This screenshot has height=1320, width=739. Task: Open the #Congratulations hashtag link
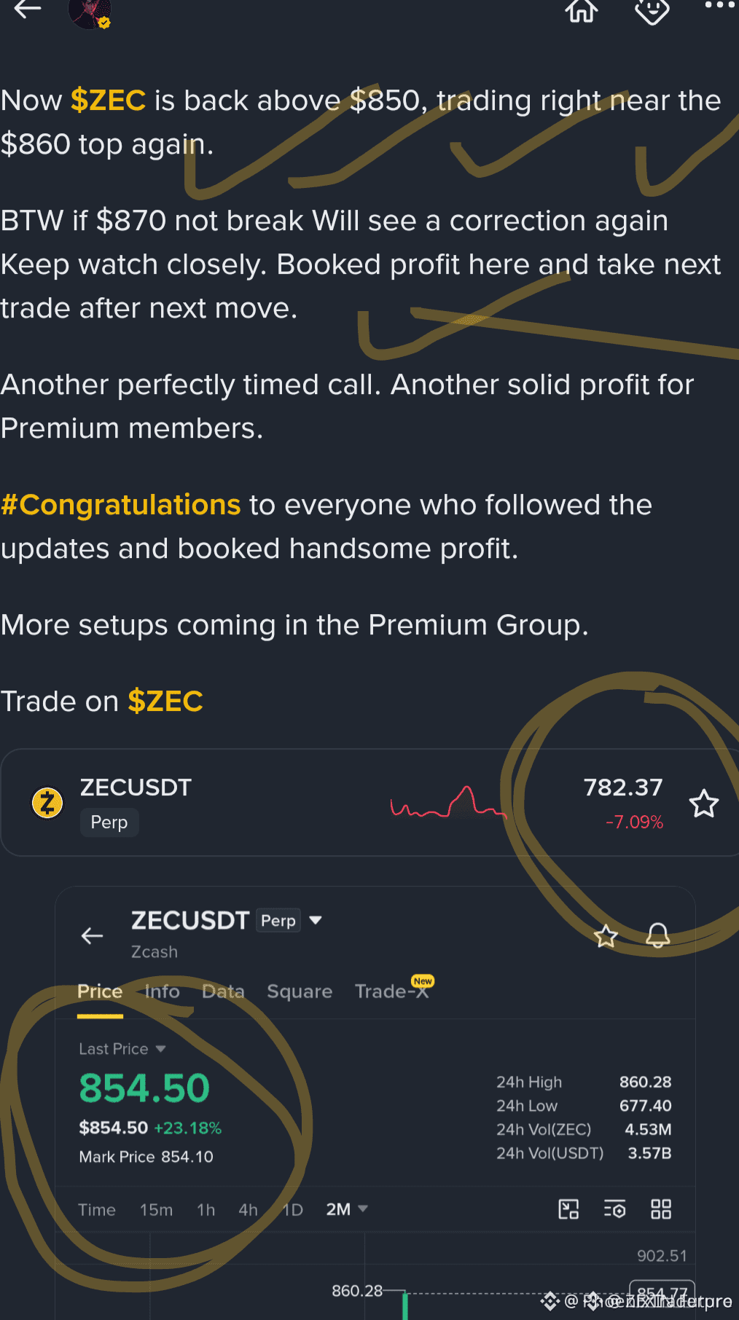point(120,505)
